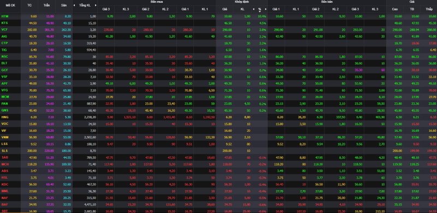
Task: Open the KDC stock symbol
Action: point(4,184)
